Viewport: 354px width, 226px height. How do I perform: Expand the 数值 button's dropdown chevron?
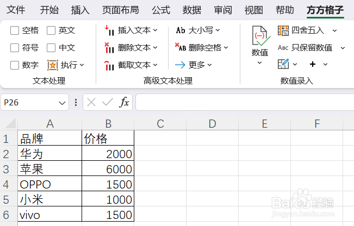point(259,63)
